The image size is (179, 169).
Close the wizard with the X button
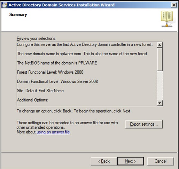point(174,5)
